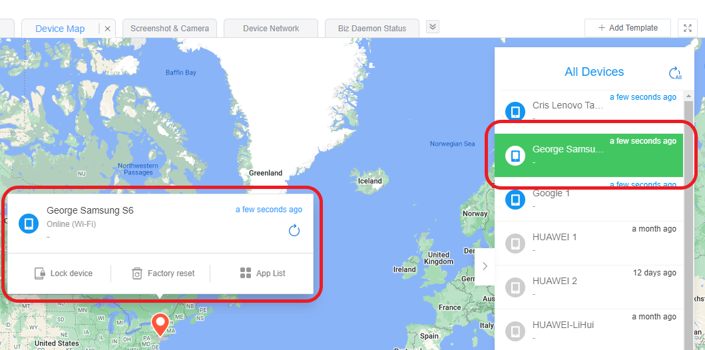Image resolution: width=705 pixels, height=350 pixels.
Task: Click George Samsung icon in device list
Action: coord(515,156)
